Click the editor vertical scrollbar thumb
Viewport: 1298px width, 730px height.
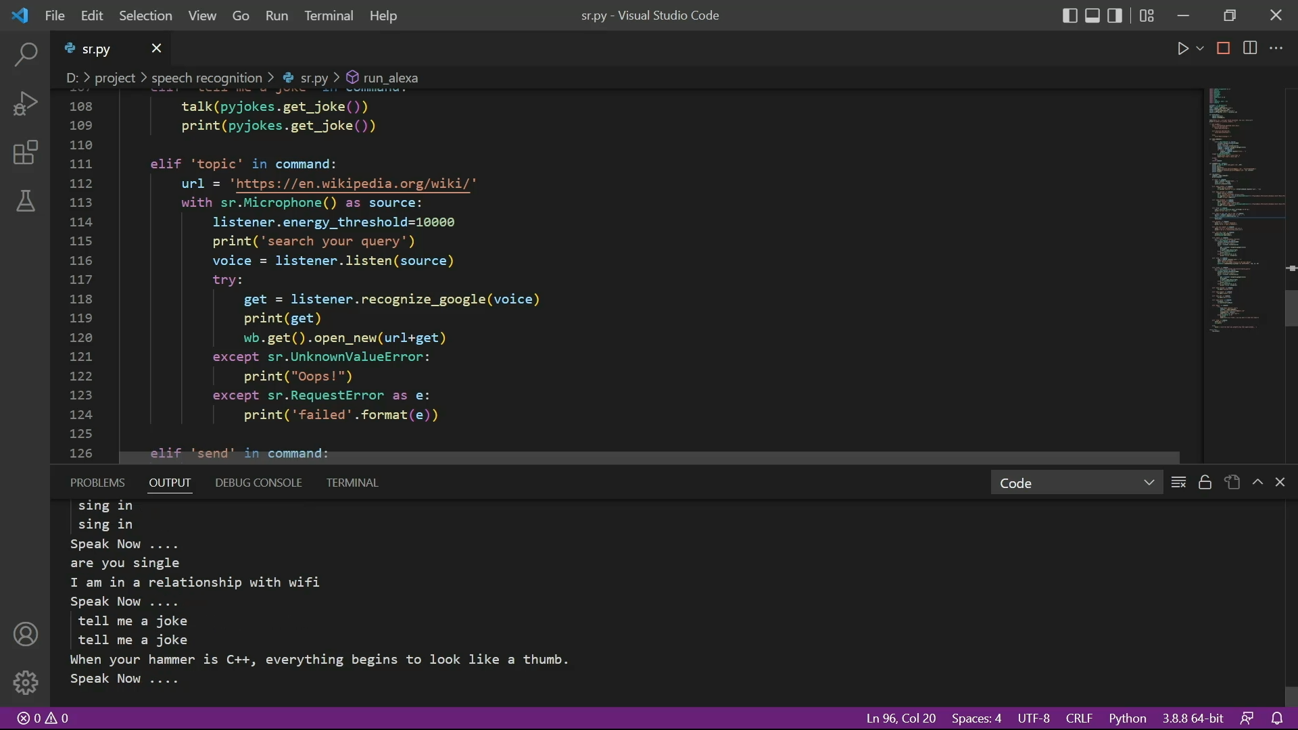click(x=1291, y=308)
